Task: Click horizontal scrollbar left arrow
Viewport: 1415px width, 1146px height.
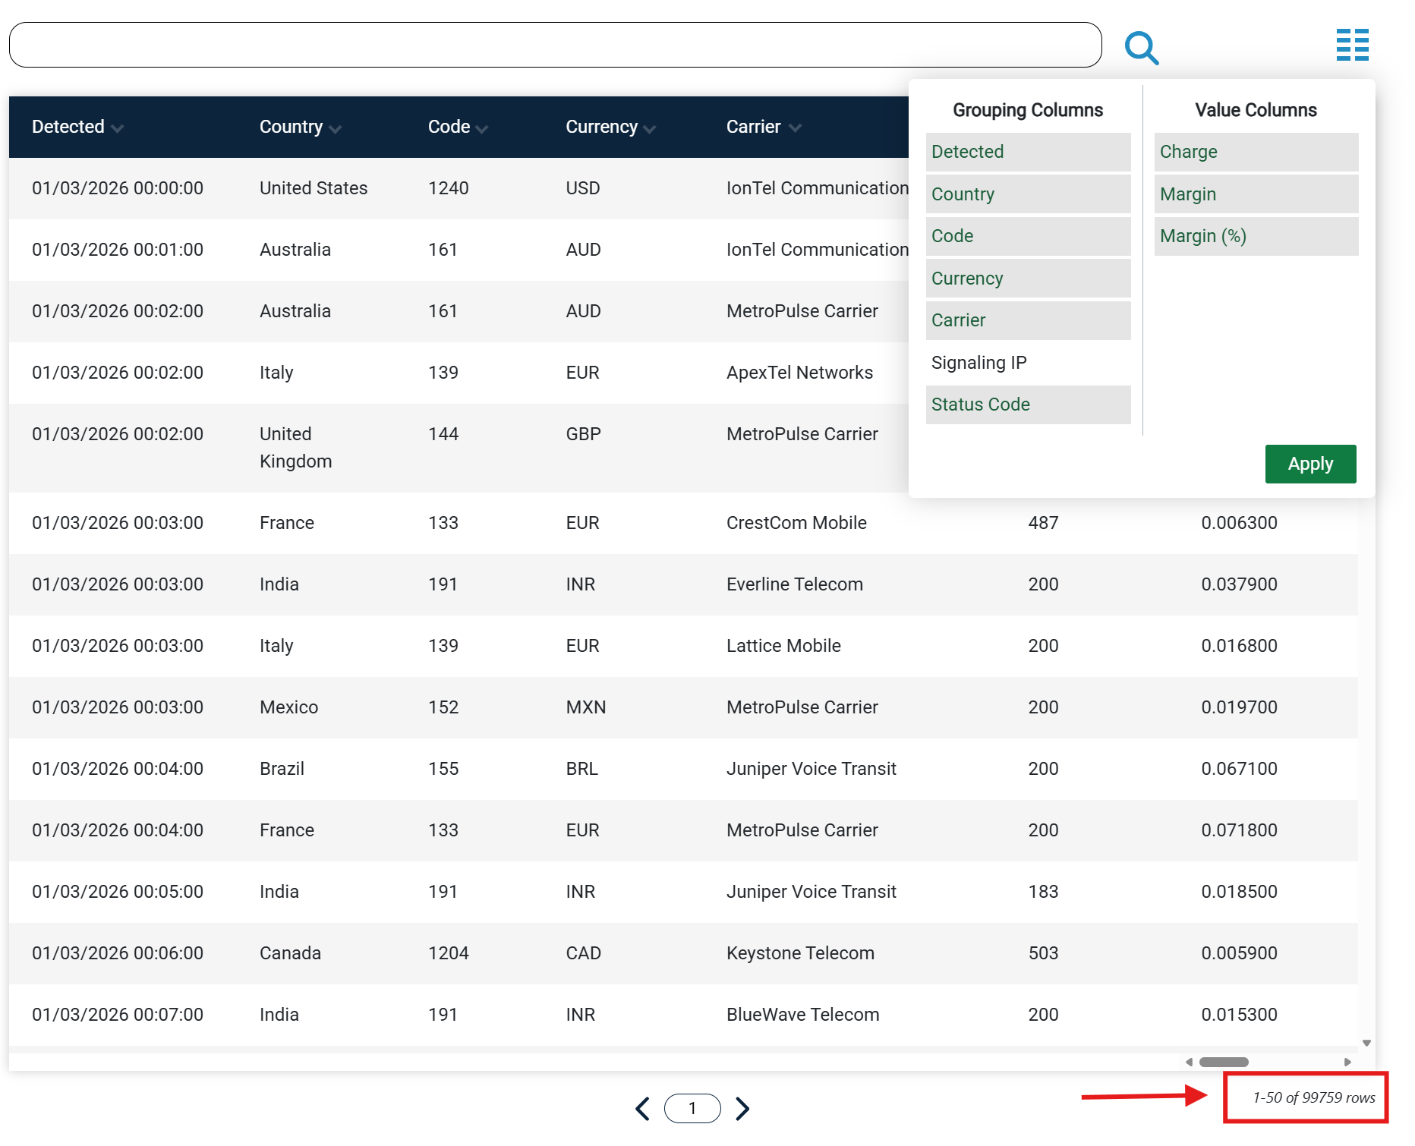Action: (x=1189, y=1062)
